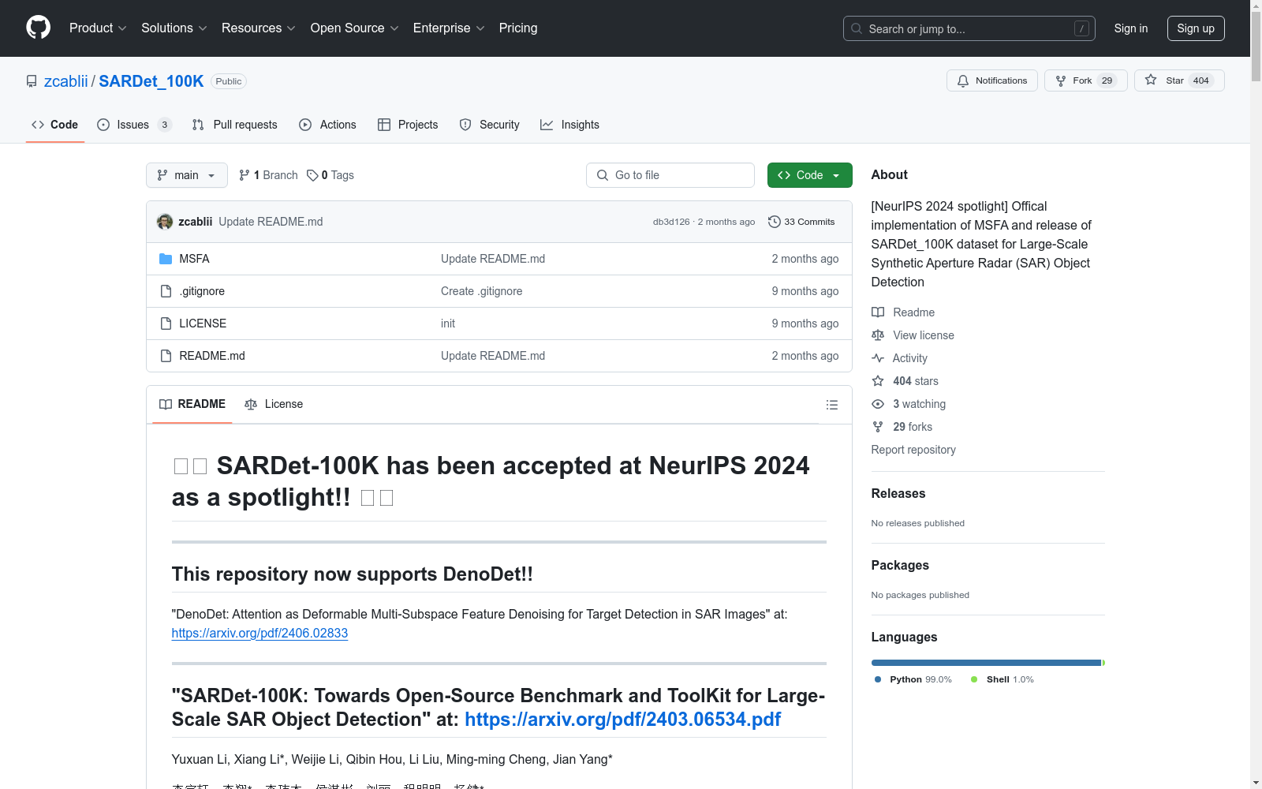
Task: Click the README.md file icon
Action: tap(166, 356)
